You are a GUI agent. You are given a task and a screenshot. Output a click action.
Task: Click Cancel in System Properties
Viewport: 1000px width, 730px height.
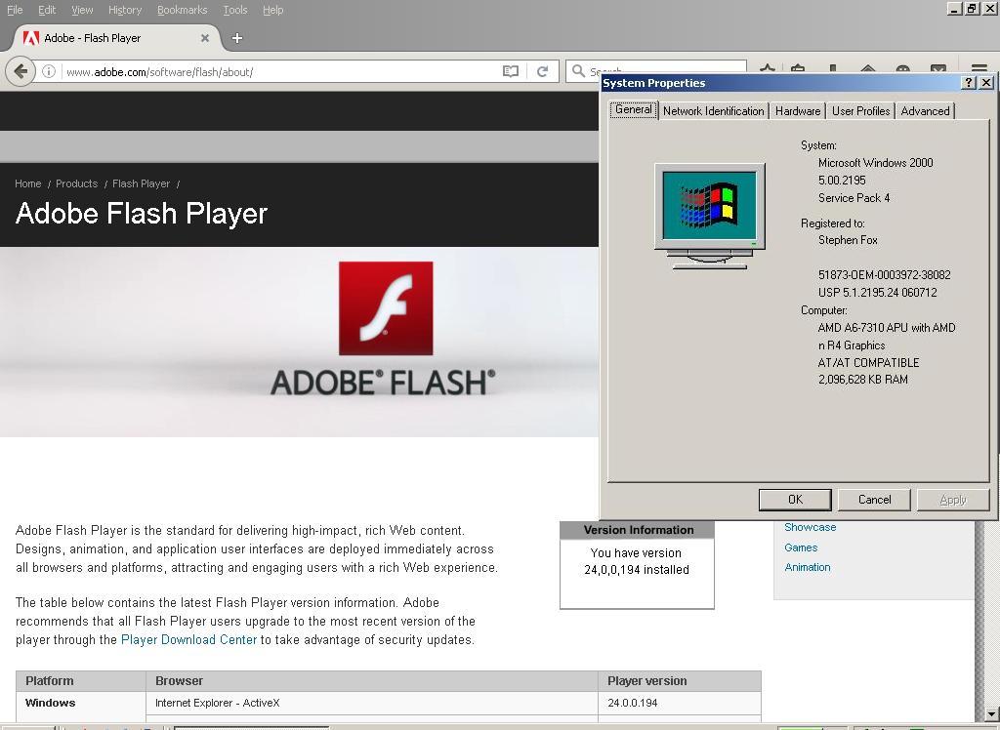pyautogui.click(x=874, y=500)
